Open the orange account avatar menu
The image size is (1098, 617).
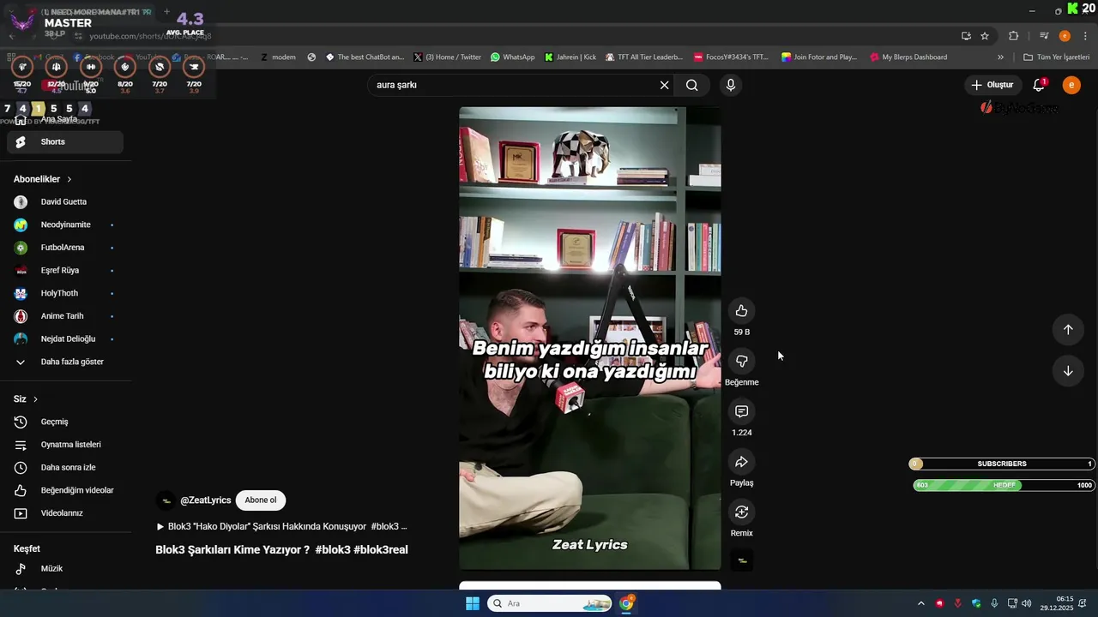(x=1071, y=85)
